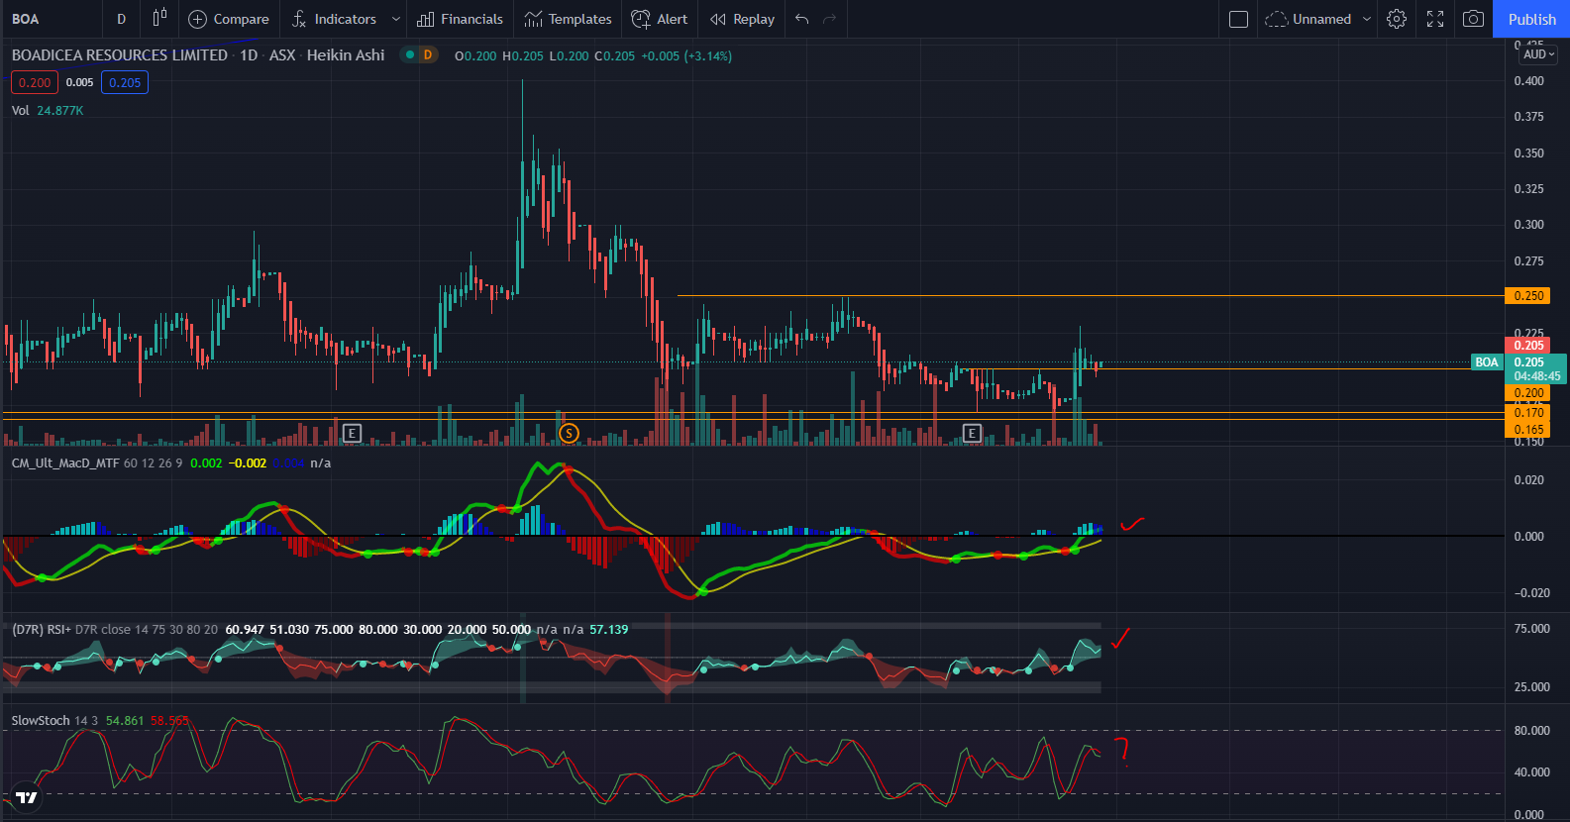Redo the last chart action
This screenshot has width=1570, height=822.
tap(830, 19)
